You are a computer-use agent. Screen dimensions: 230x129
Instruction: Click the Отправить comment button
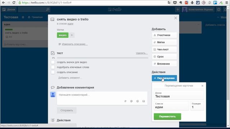point(66,110)
